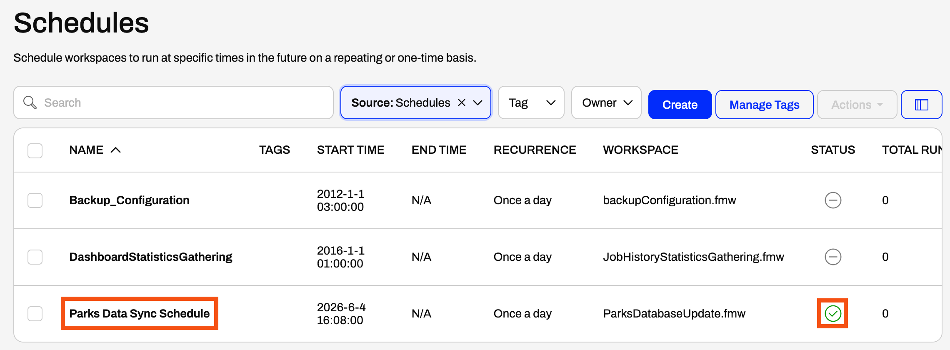The width and height of the screenshot is (950, 350).
Task: Select the Backup_Configuration row checkbox
Action: pyautogui.click(x=35, y=200)
